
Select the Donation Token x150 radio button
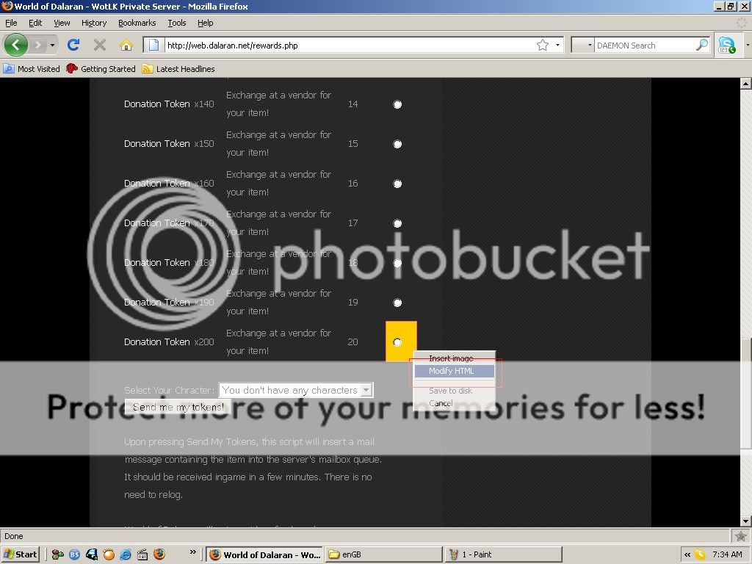pyautogui.click(x=397, y=144)
